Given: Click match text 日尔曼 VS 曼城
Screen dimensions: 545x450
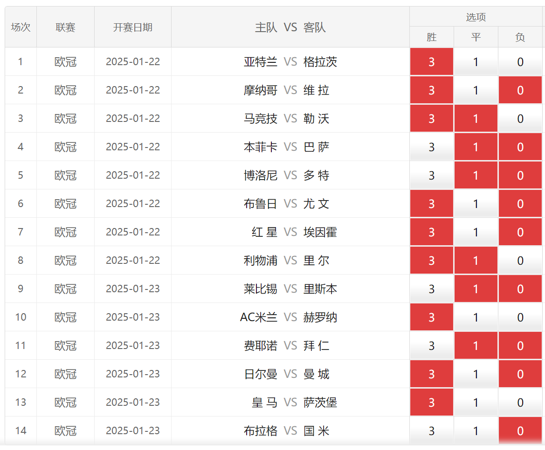Looking at the screenshot, I should (x=287, y=374).
